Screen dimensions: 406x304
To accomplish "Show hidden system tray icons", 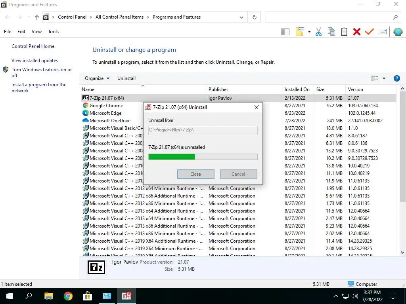I will (x=335, y=296).
